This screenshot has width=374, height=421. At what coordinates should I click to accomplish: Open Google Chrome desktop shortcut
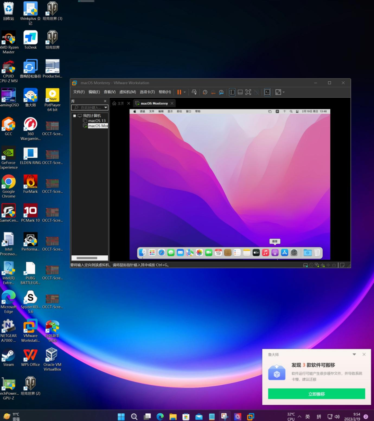point(9,186)
